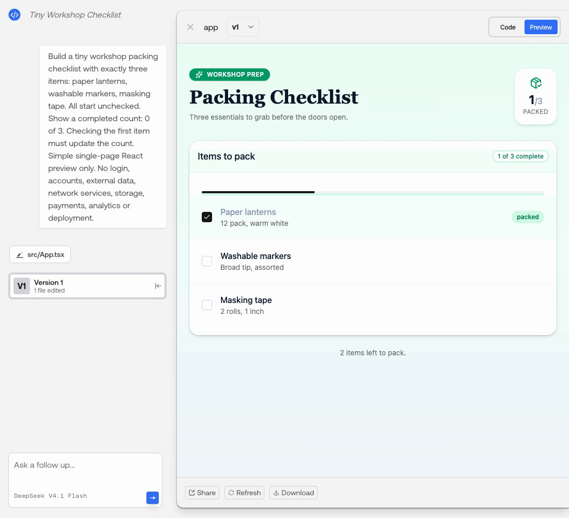The height and width of the screenshot is (518, 569).
Task: Click the 'Broad tip, assorted' description
Action: click(x=252, y=267)
